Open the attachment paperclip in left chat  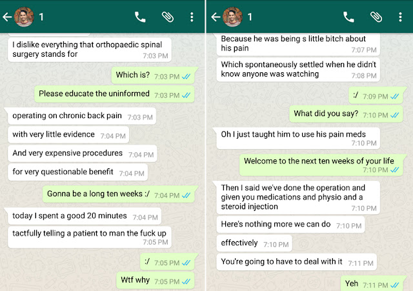[x=167, y=17]
